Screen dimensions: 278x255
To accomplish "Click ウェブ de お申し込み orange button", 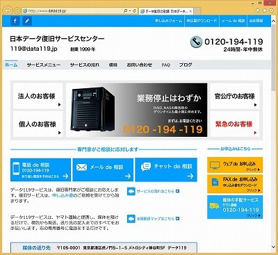I will (235, 165).
